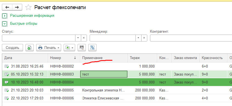Click document icon of НФНФ-000006 row
Image resolution: width=232 pixels, height=106 pixels.
tap(7, 98)
